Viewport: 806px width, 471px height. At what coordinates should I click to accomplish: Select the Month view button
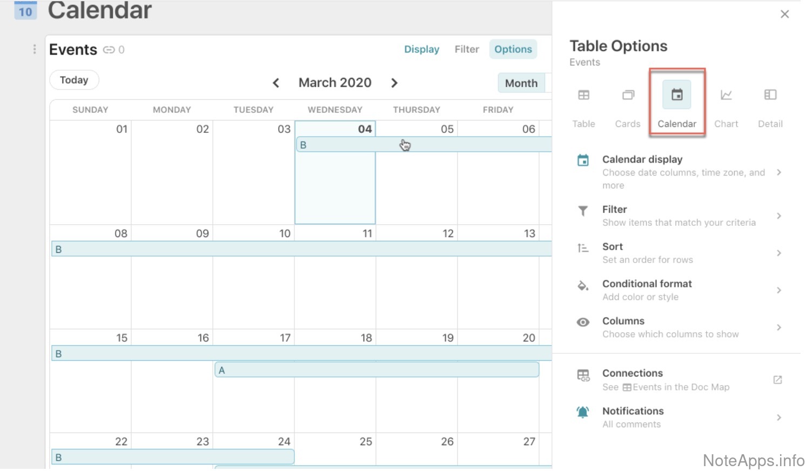click(x=521, y=84)
